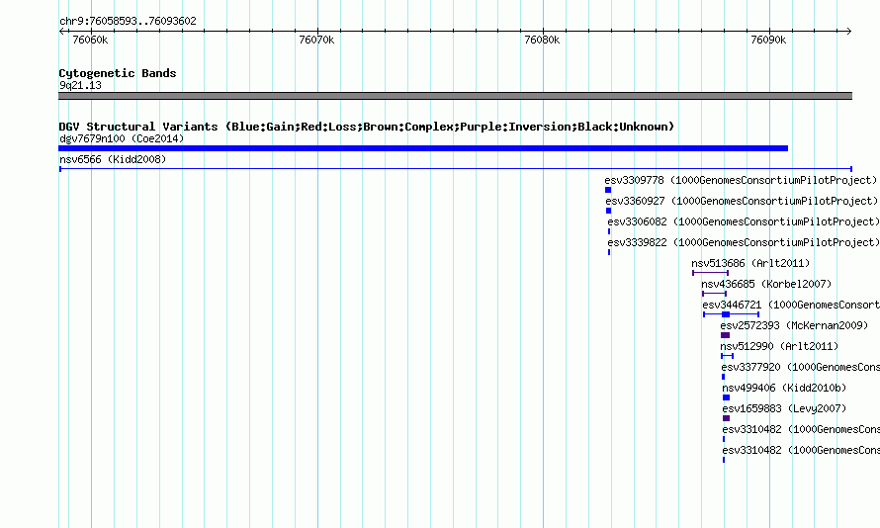
Task: Open the esv2572393 (McKernan2009) label
Action: coord(794,325)
